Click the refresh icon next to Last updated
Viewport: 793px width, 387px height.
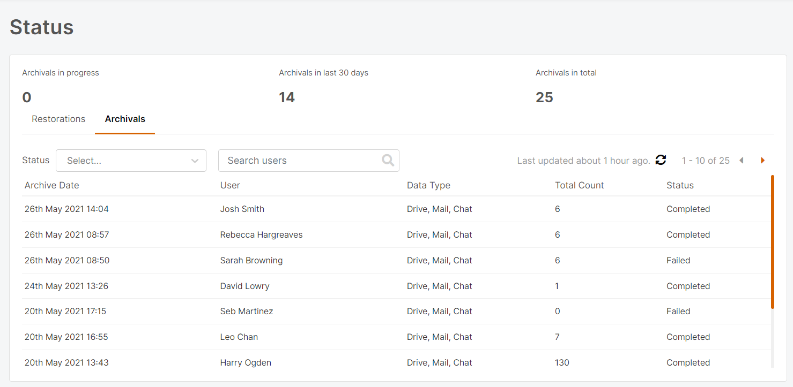tap(661, 160)
